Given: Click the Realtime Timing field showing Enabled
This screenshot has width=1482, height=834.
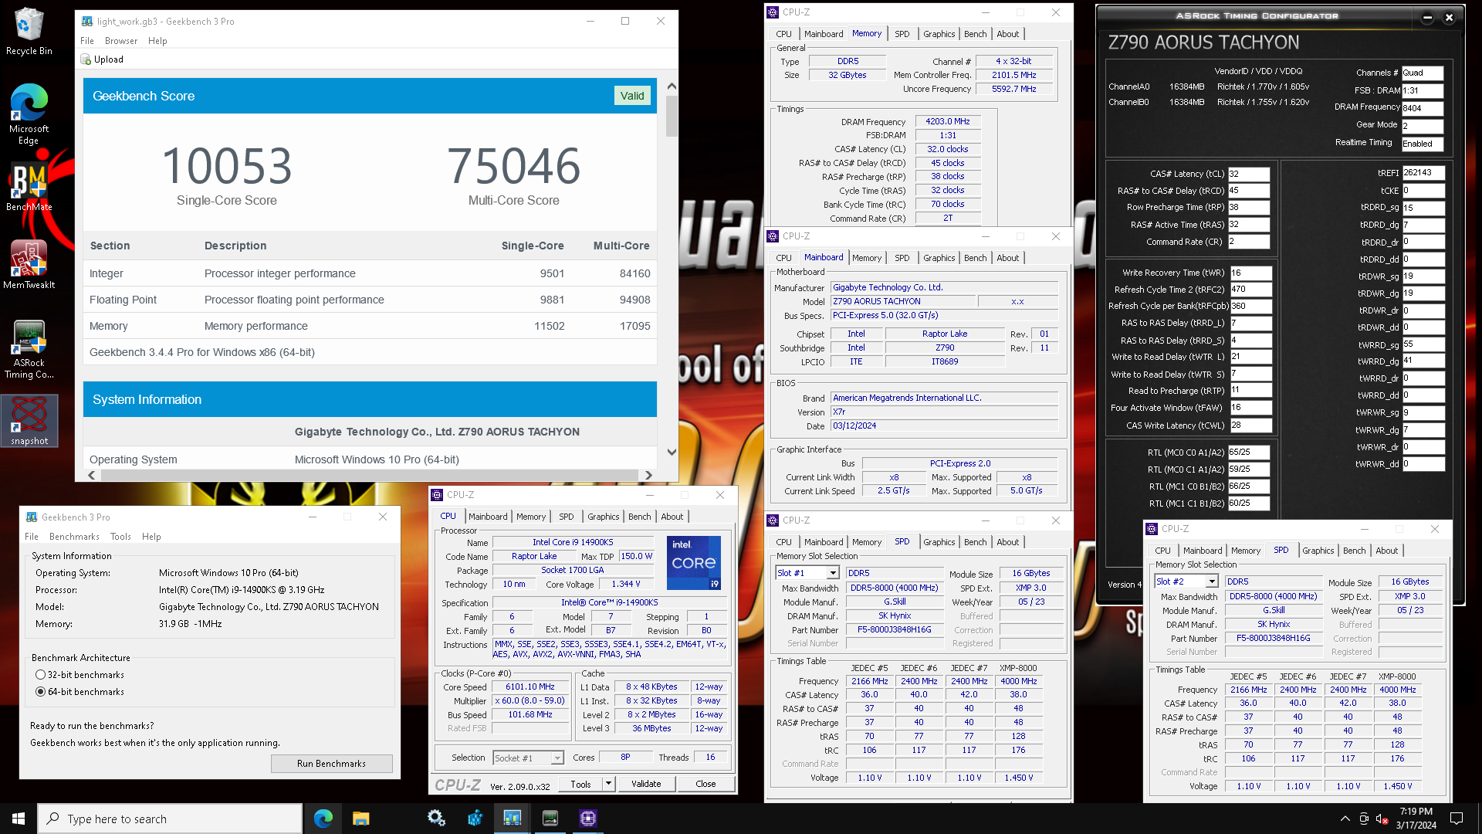Looking at the screenshot, I should [1423, 144].
